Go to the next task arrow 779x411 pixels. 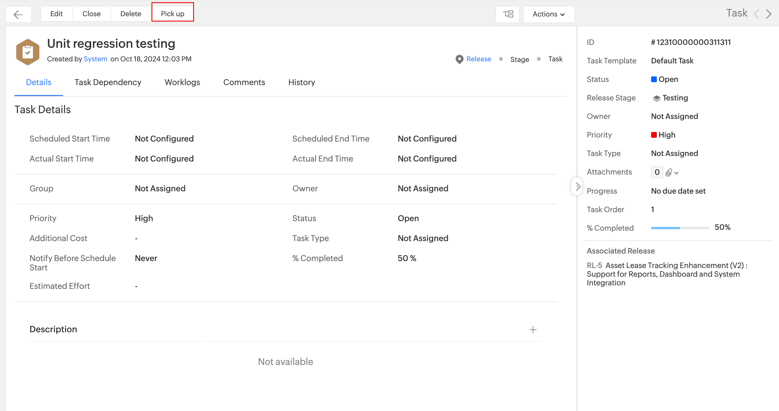pyautogui.click(x=768, y=14)
